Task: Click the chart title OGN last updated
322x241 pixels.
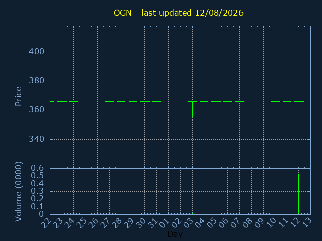Action: [179, 13]
